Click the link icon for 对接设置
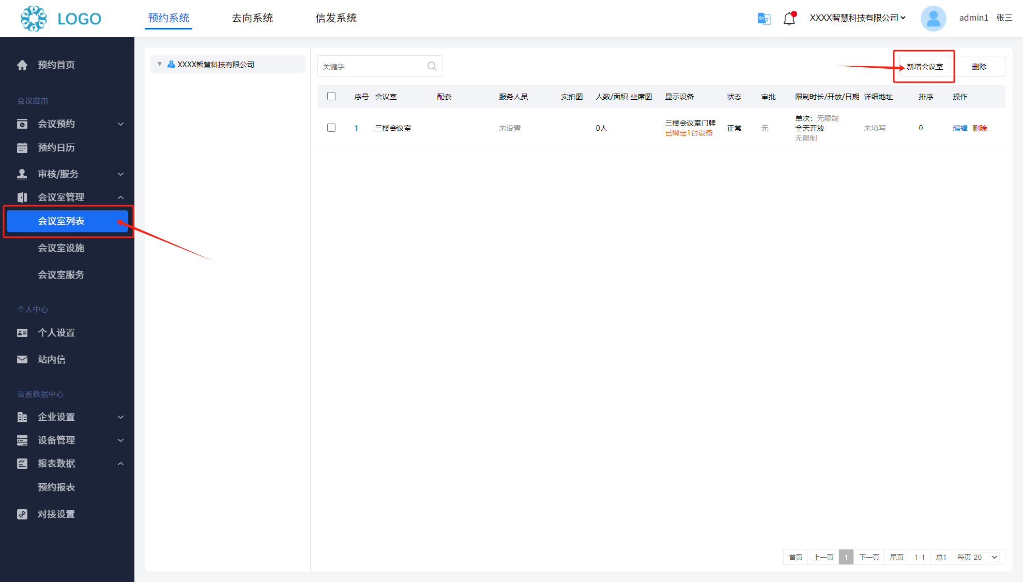The height and width of the screenshot is (582, 1023). [22, 514]
